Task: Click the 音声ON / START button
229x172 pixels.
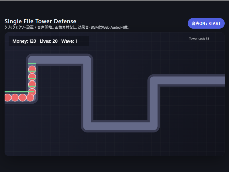Action: coord(206,23)
